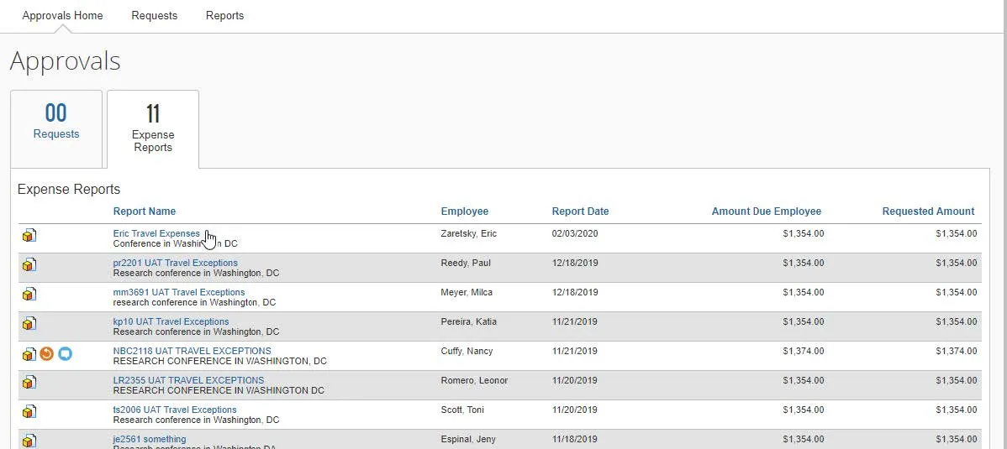Open the Approvals Home menu tab
The image size is (1007, 449).
[62, 15]
